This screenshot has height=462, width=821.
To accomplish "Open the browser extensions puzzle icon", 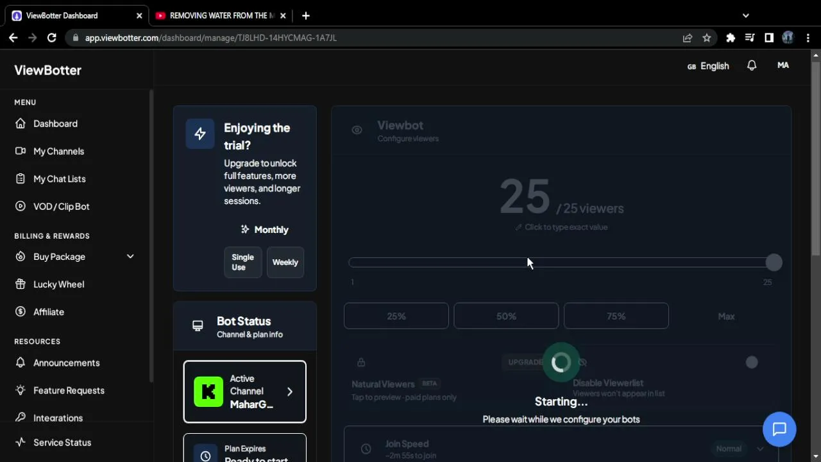I will click(x=731, y=38).
